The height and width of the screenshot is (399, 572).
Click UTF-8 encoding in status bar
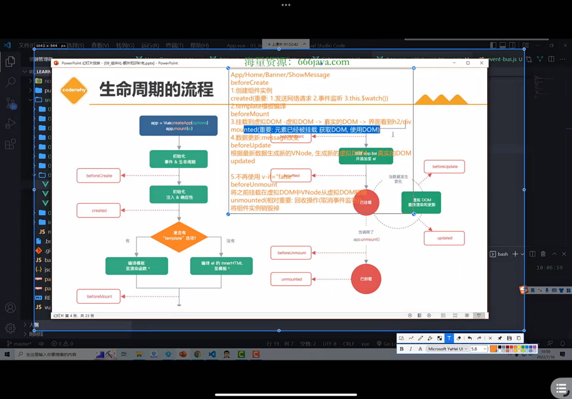click(x=329, y=344)
